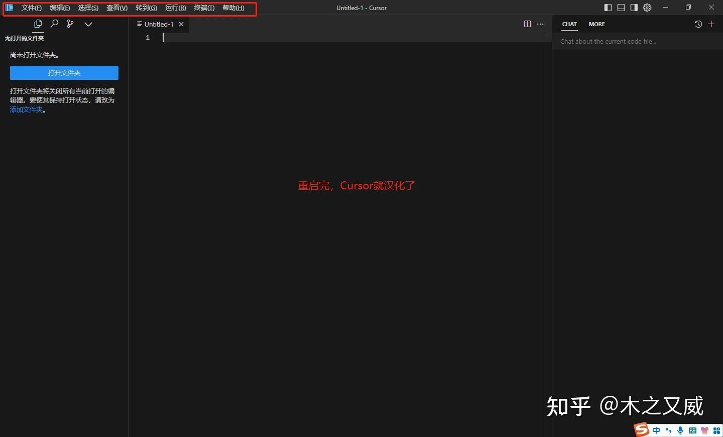Viewport: 723px width, 437px height.
Task: Click the Cursor app logo icon
Action: (10, 8)
